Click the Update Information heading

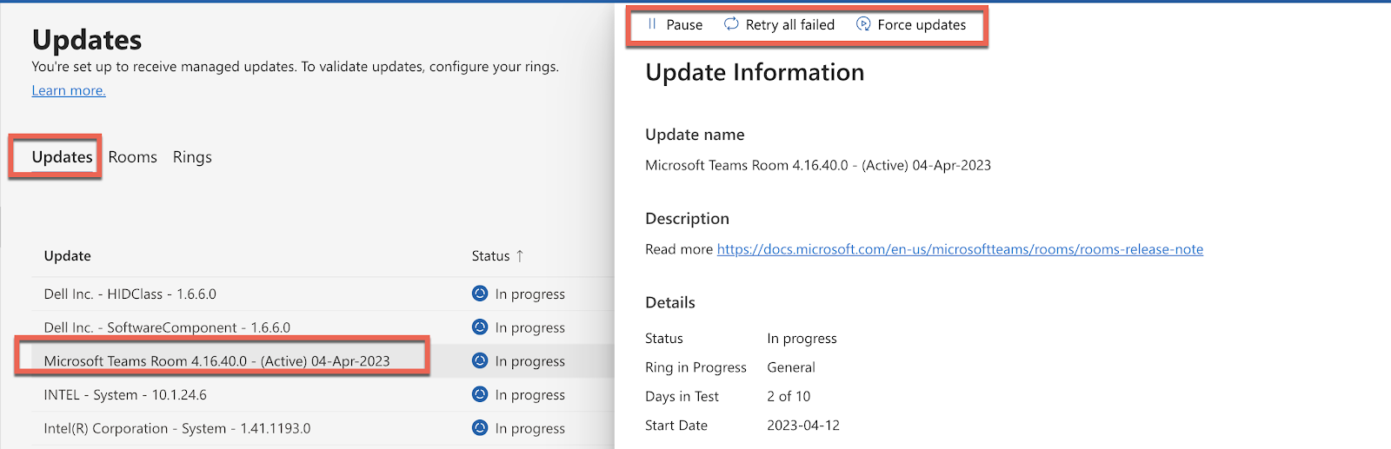pos(755,72)
